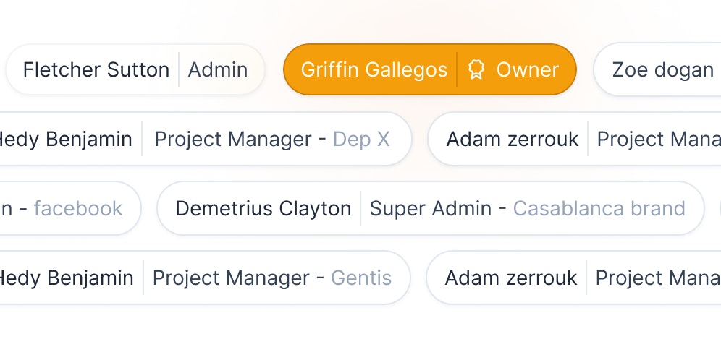
Task: Click the Griffin Gallegos name text
Action: click(374, 70)
